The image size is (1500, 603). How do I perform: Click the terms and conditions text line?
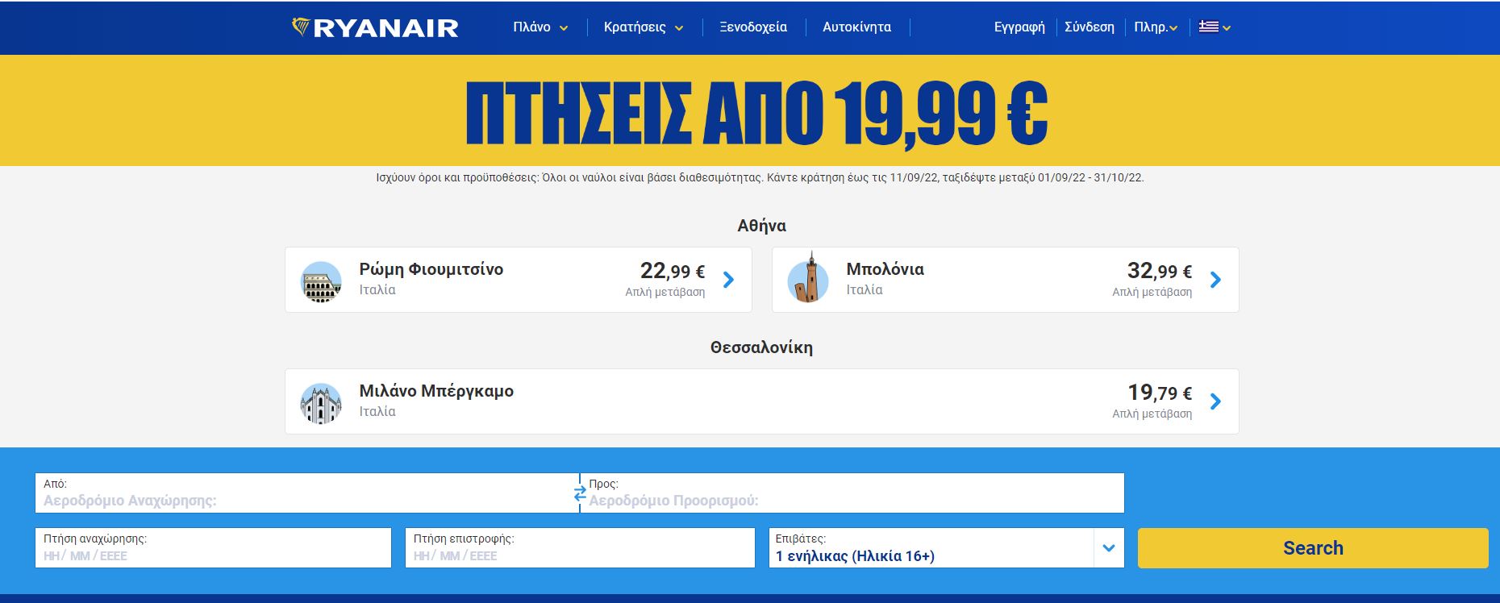(x=760, y=177)
